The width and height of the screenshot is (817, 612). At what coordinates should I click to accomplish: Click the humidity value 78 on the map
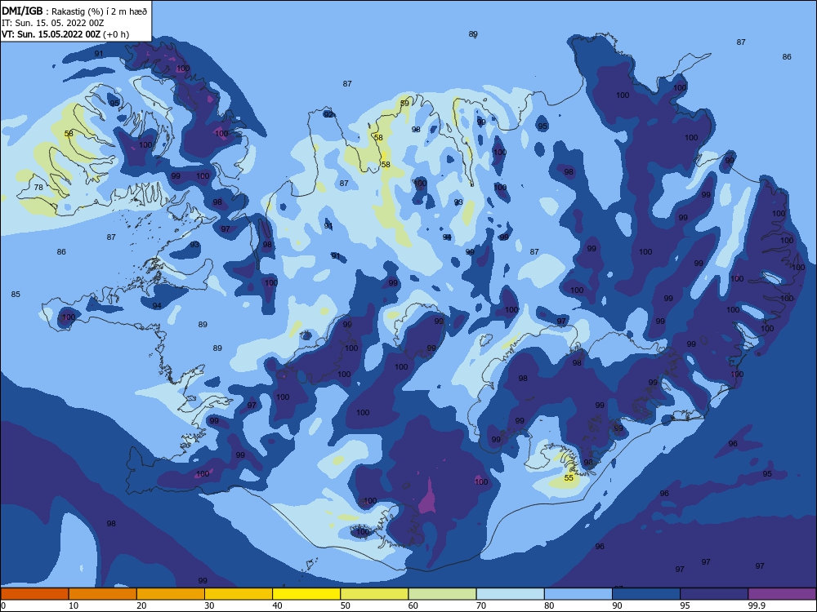pos(38,188)
